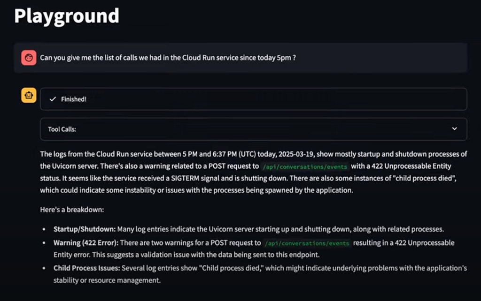This screenshot has width=481, height=301.
Task: Click the date 2025-03-19 in the response
Action: tap(296, 154)
